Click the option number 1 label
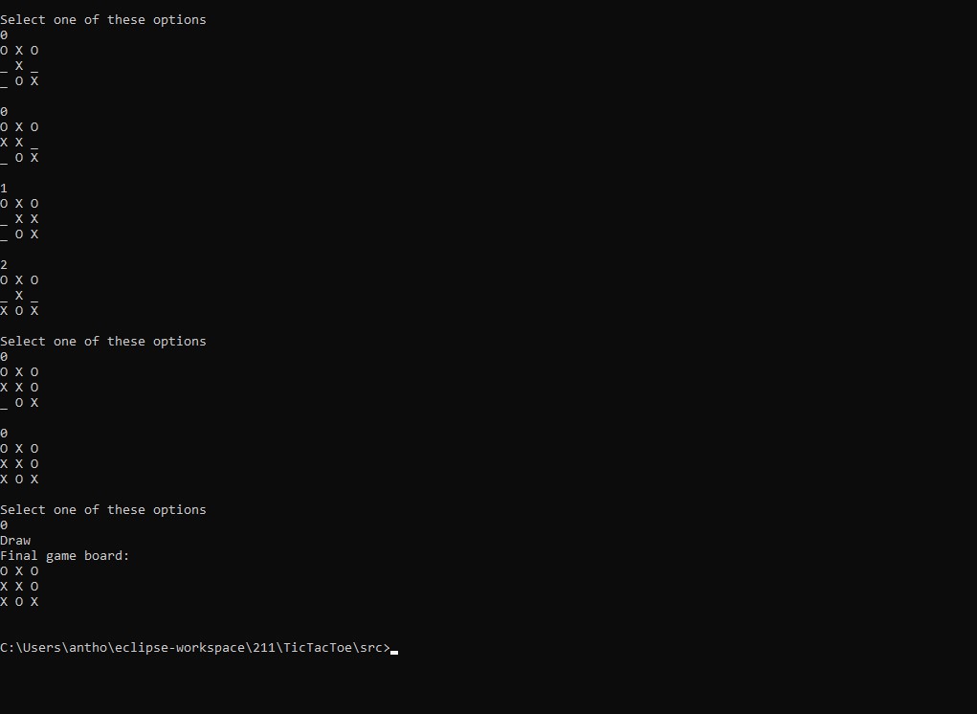The image size is (977, 714). click(x=4, y=188)
